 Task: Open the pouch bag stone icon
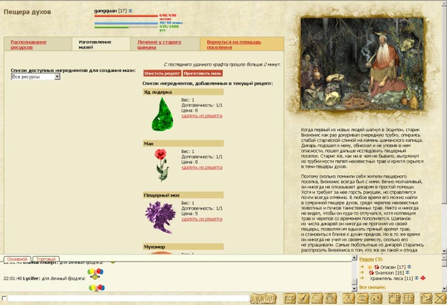348,299
